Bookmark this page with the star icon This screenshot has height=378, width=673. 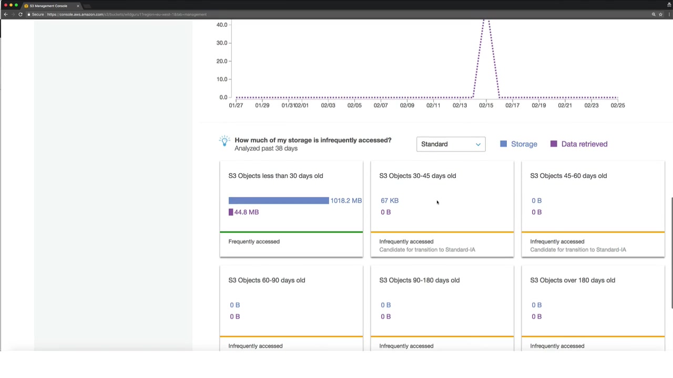660,14
